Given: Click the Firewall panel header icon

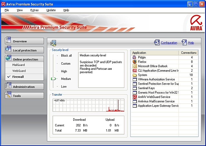Looking at the screenshot, I should tap(53, 43).
